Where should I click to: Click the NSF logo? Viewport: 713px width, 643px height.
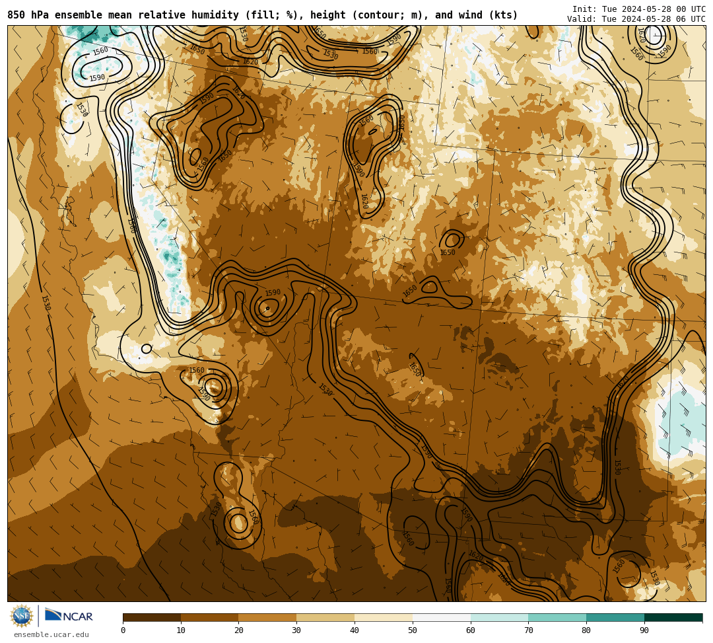coord(21,616)
